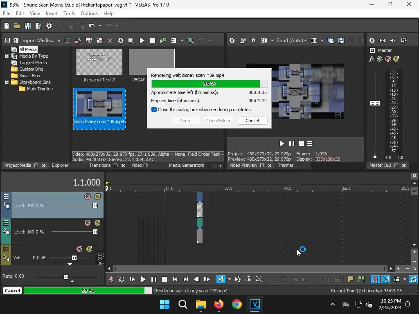Select Tagged Media in the tree

click(x=33, y=63)
